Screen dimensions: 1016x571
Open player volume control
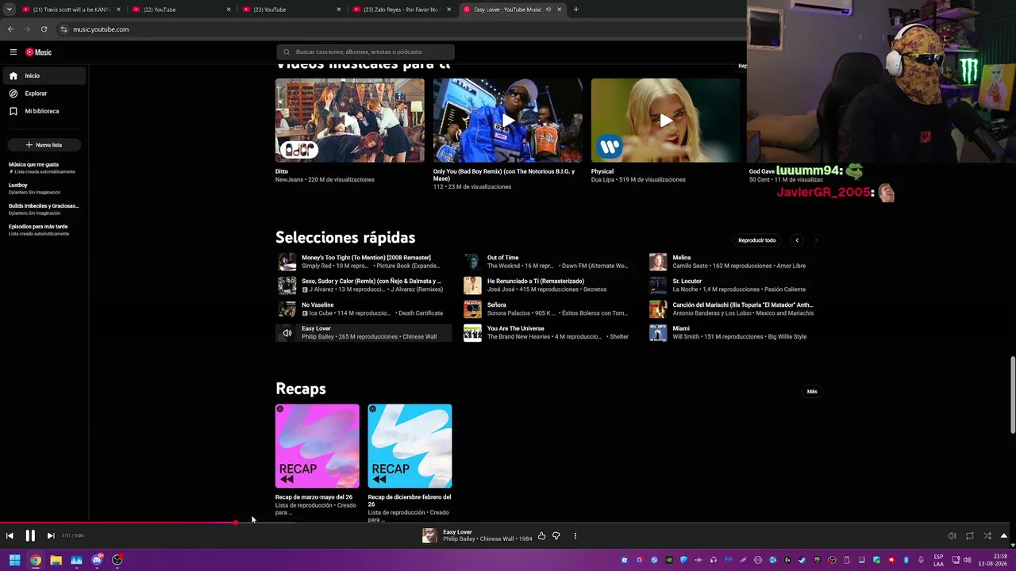[952, 536]
